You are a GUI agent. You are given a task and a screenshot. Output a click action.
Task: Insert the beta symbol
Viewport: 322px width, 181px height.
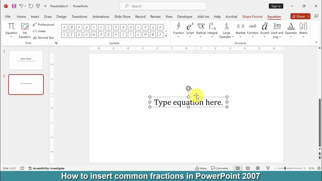(72, 27)
